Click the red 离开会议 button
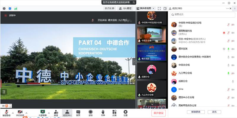This screenshot has width=237, height=118. (158, 113)
